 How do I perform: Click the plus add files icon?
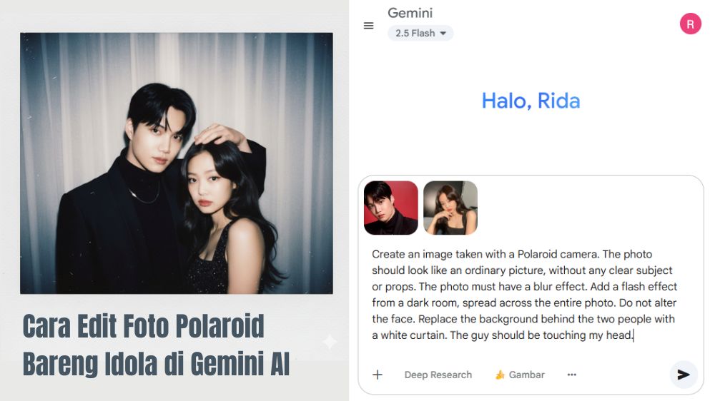pos(378,375)
